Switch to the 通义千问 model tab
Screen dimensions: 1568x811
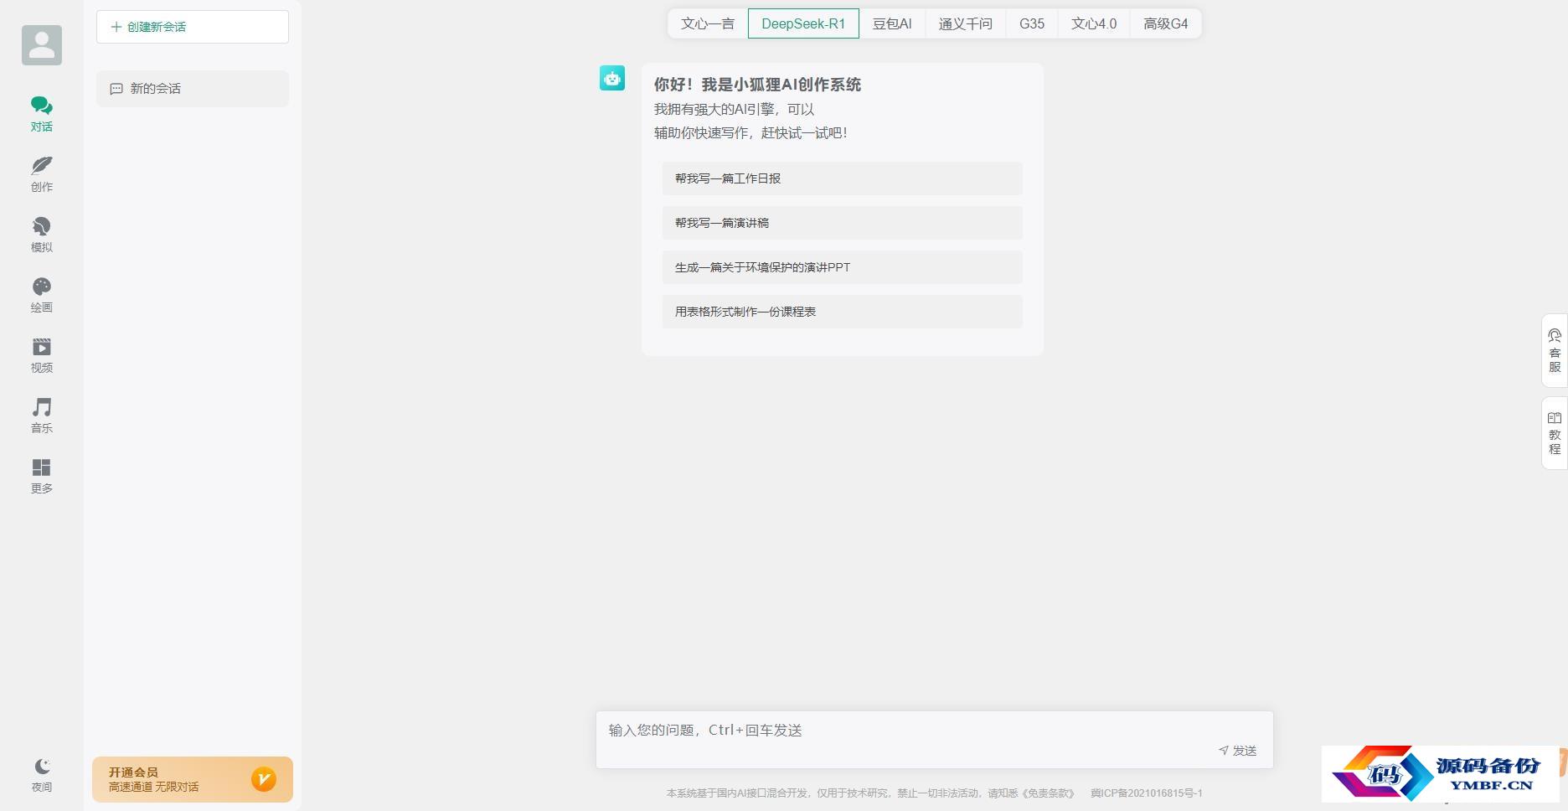pos(966,23)
